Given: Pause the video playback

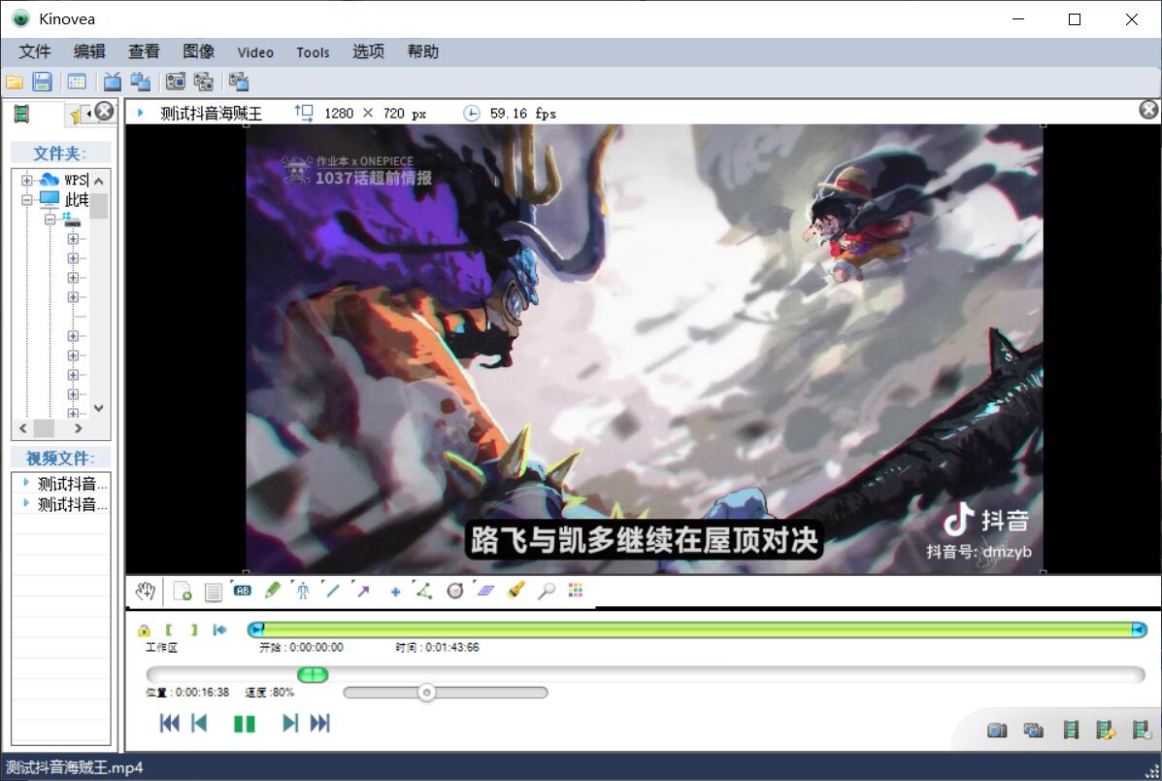Looking at the screenshot, I should (x=245, y=724).
